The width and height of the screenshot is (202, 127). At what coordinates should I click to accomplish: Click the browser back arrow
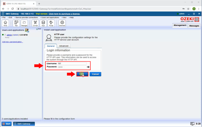(3, 9)
